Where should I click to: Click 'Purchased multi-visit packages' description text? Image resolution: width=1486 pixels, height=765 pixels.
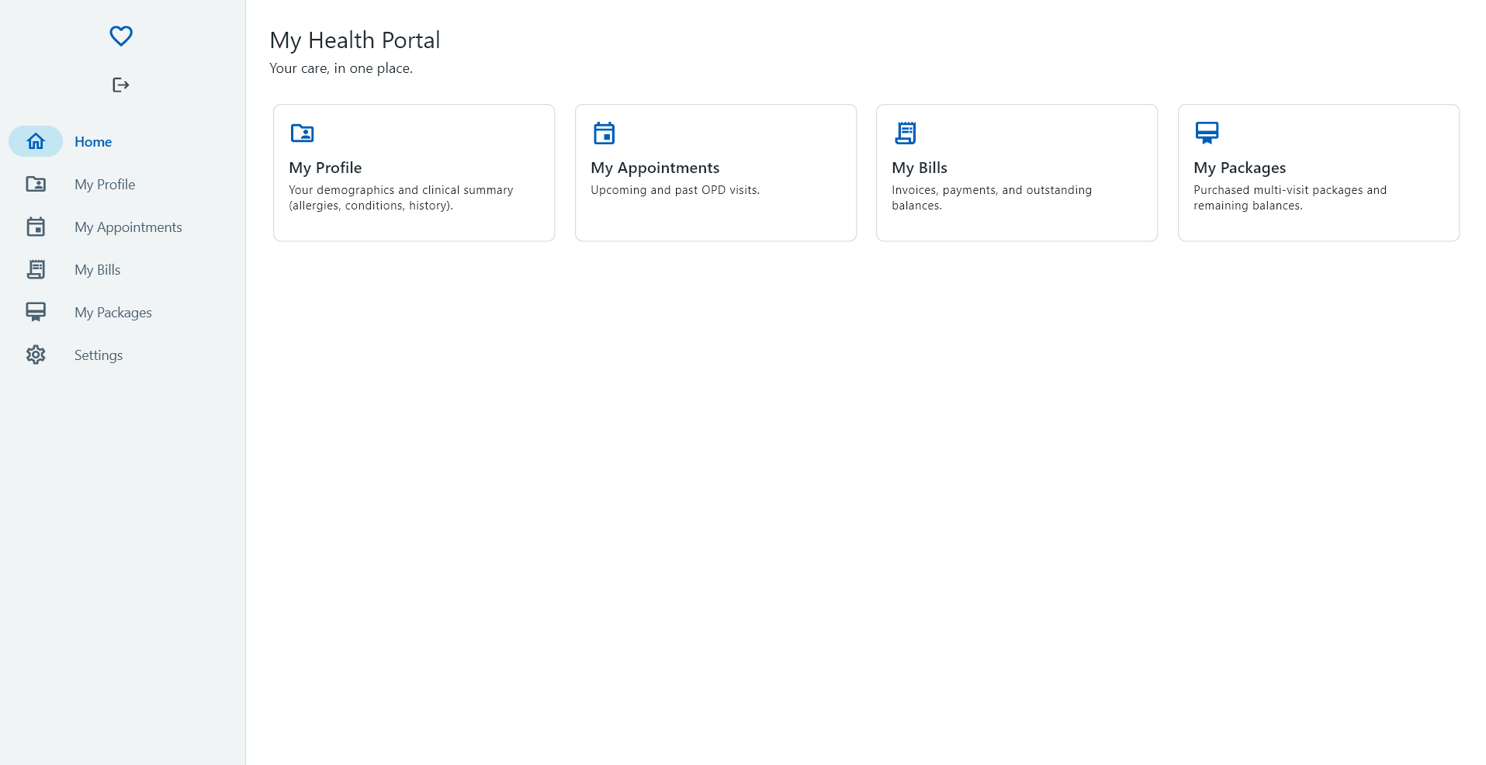1290,198
